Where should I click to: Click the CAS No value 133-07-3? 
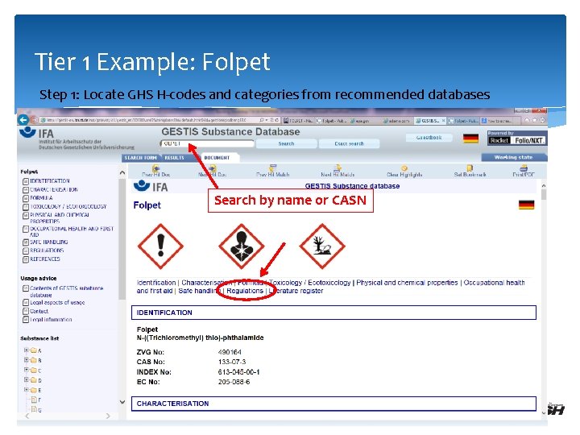coord(232,362)
